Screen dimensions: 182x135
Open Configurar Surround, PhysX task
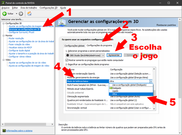point(21,32)
